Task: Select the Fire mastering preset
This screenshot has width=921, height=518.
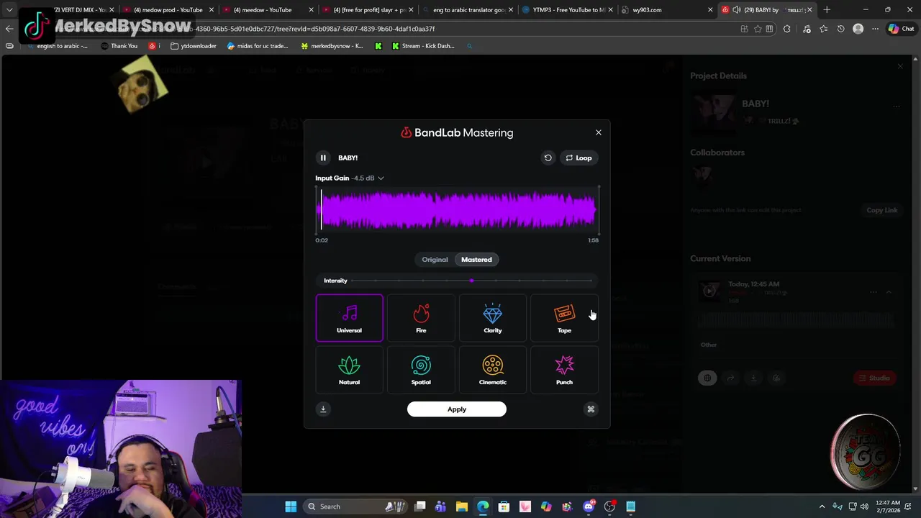Action: click(421, 317)
